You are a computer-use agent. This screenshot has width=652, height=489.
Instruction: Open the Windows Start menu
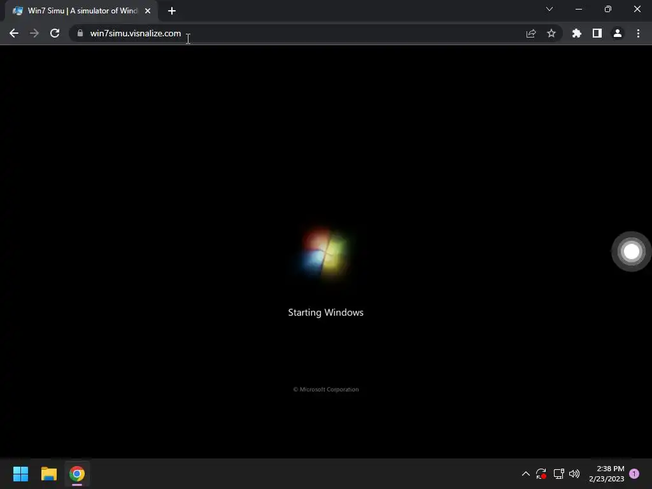[x=20, y=474]
